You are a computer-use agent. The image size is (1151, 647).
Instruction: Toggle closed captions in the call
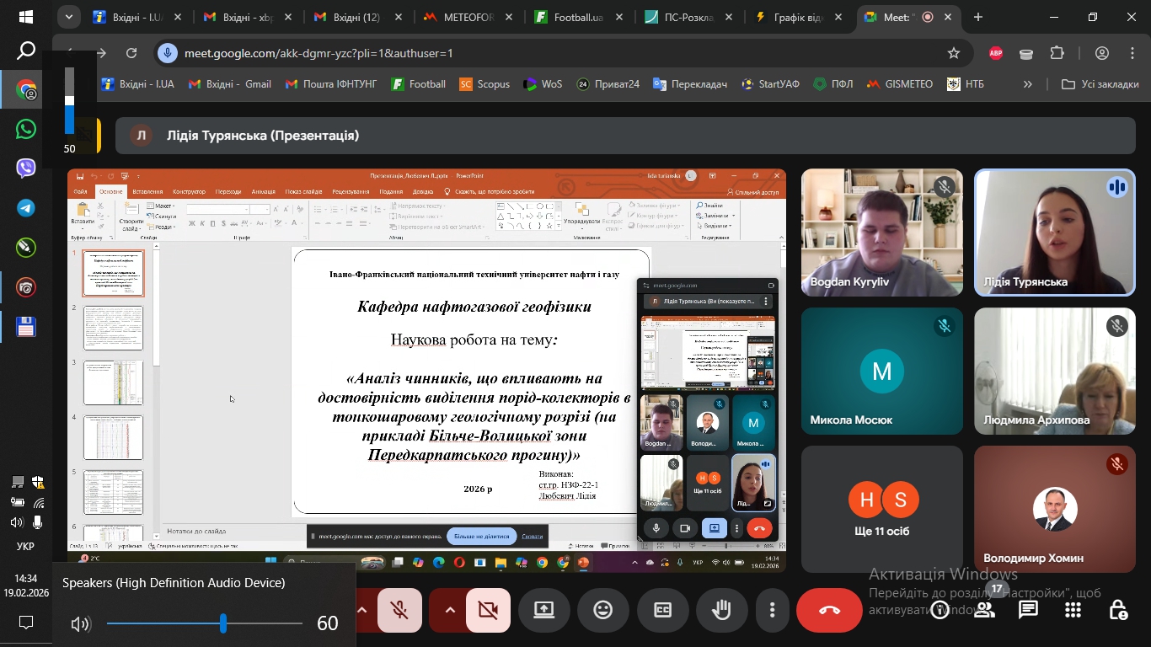pos(663,610)
